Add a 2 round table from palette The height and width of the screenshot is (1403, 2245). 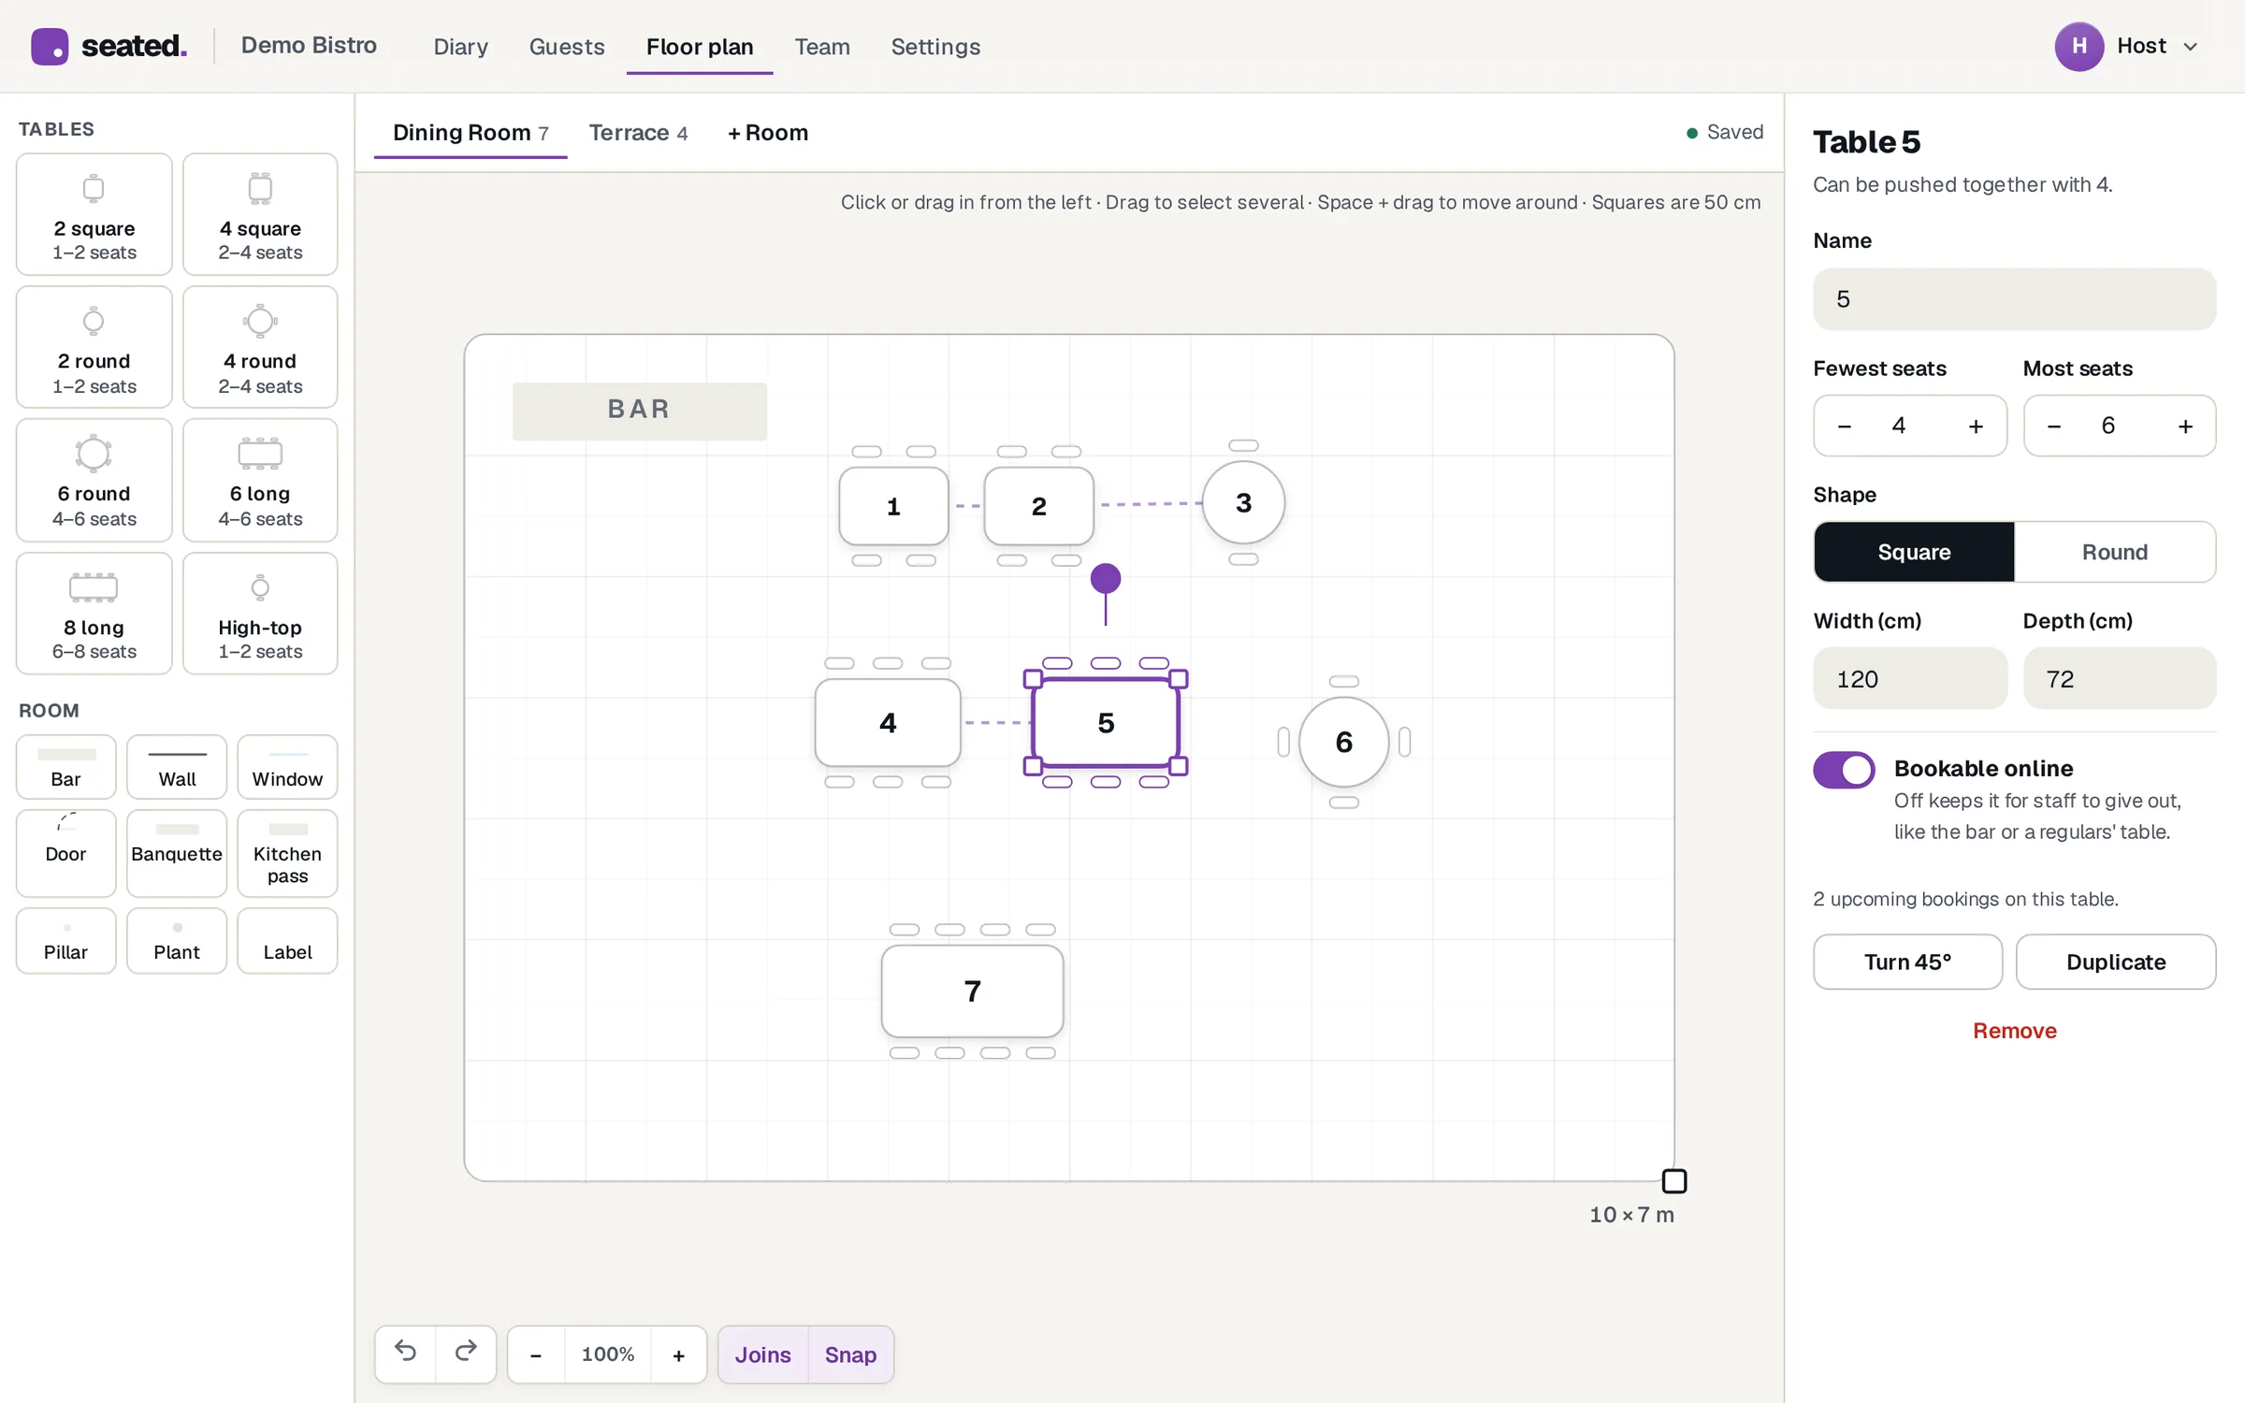click(x=94, y=347)
